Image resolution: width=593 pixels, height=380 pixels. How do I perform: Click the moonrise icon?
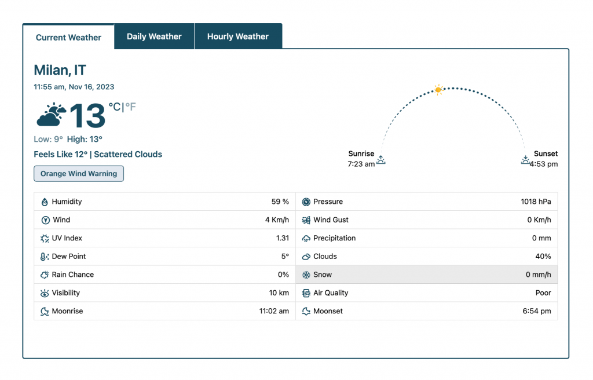(45, 312)
